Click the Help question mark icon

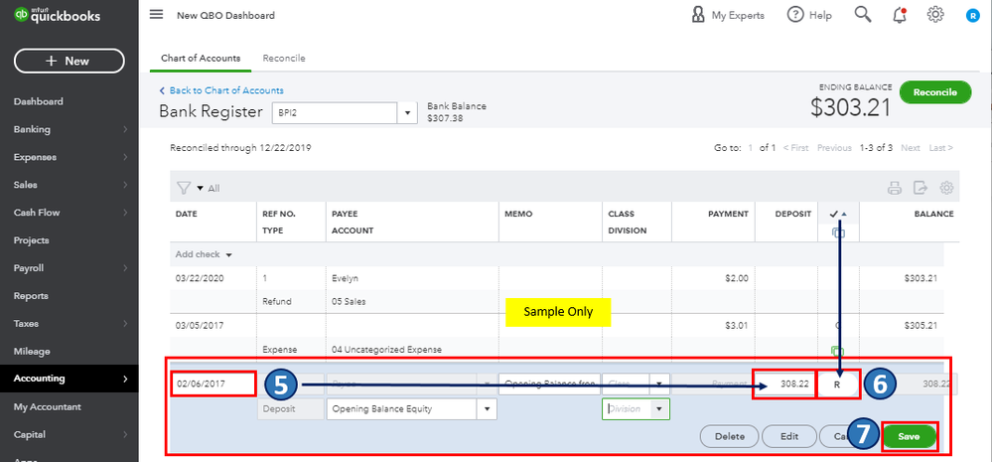coord(795,15)
